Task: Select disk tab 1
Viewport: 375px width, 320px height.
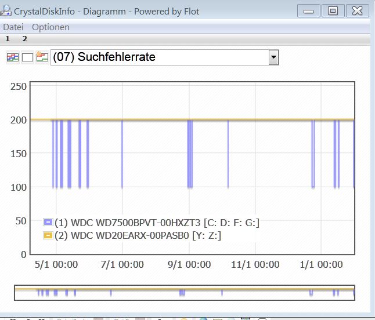Action: tap(8, 39)
